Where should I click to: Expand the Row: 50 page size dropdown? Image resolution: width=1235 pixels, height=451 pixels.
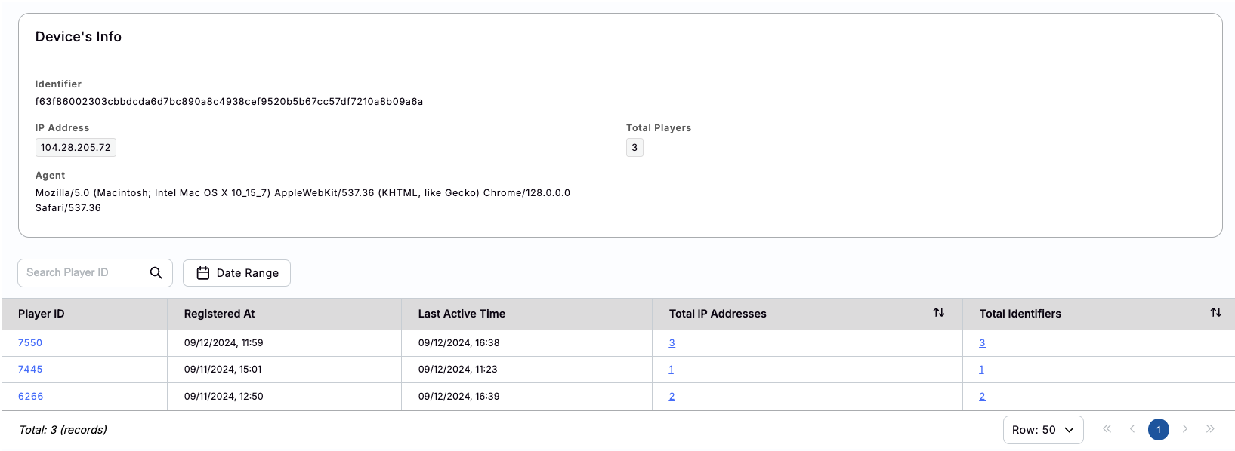click(x=1042, y=430)
